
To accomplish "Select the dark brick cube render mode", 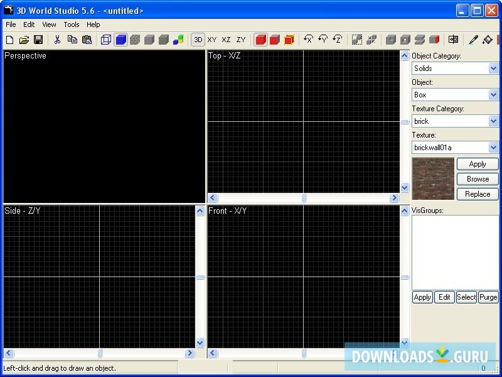I will click(x=164, y=40).
